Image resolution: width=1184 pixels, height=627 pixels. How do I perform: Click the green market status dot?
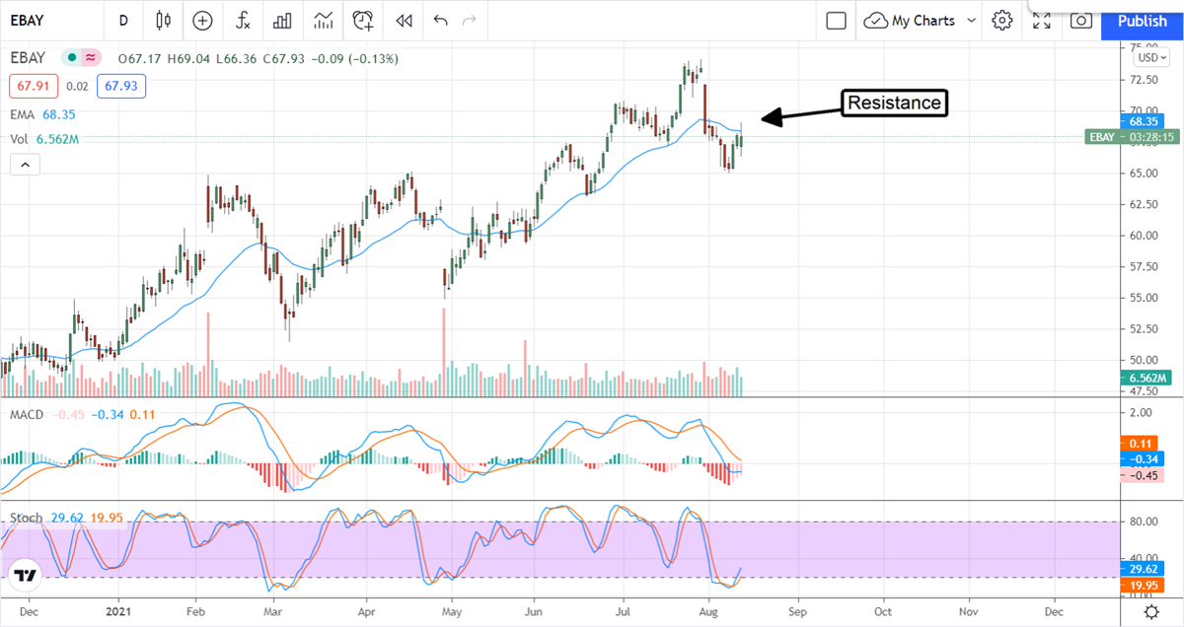[73, 58]
